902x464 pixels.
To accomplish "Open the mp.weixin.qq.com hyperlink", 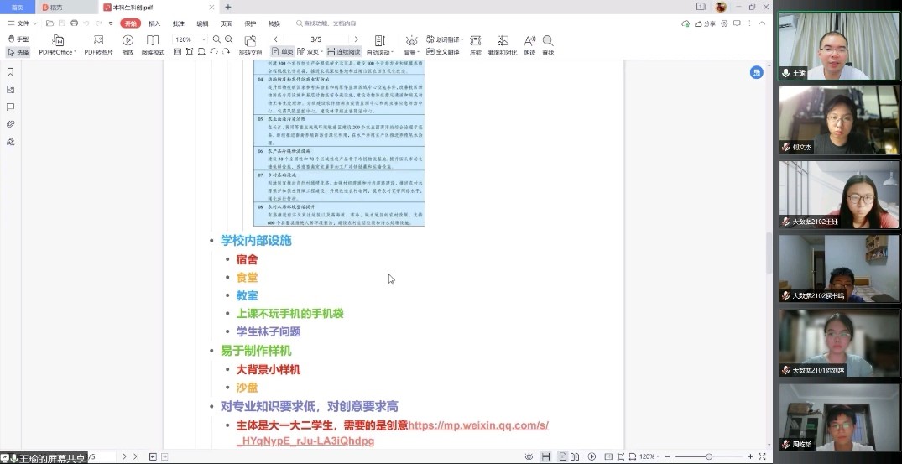I will (x=477, y=425).
